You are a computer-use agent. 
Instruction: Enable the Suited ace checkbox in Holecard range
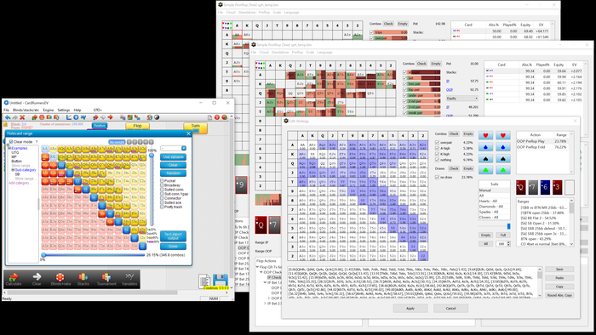click(162, 202)
